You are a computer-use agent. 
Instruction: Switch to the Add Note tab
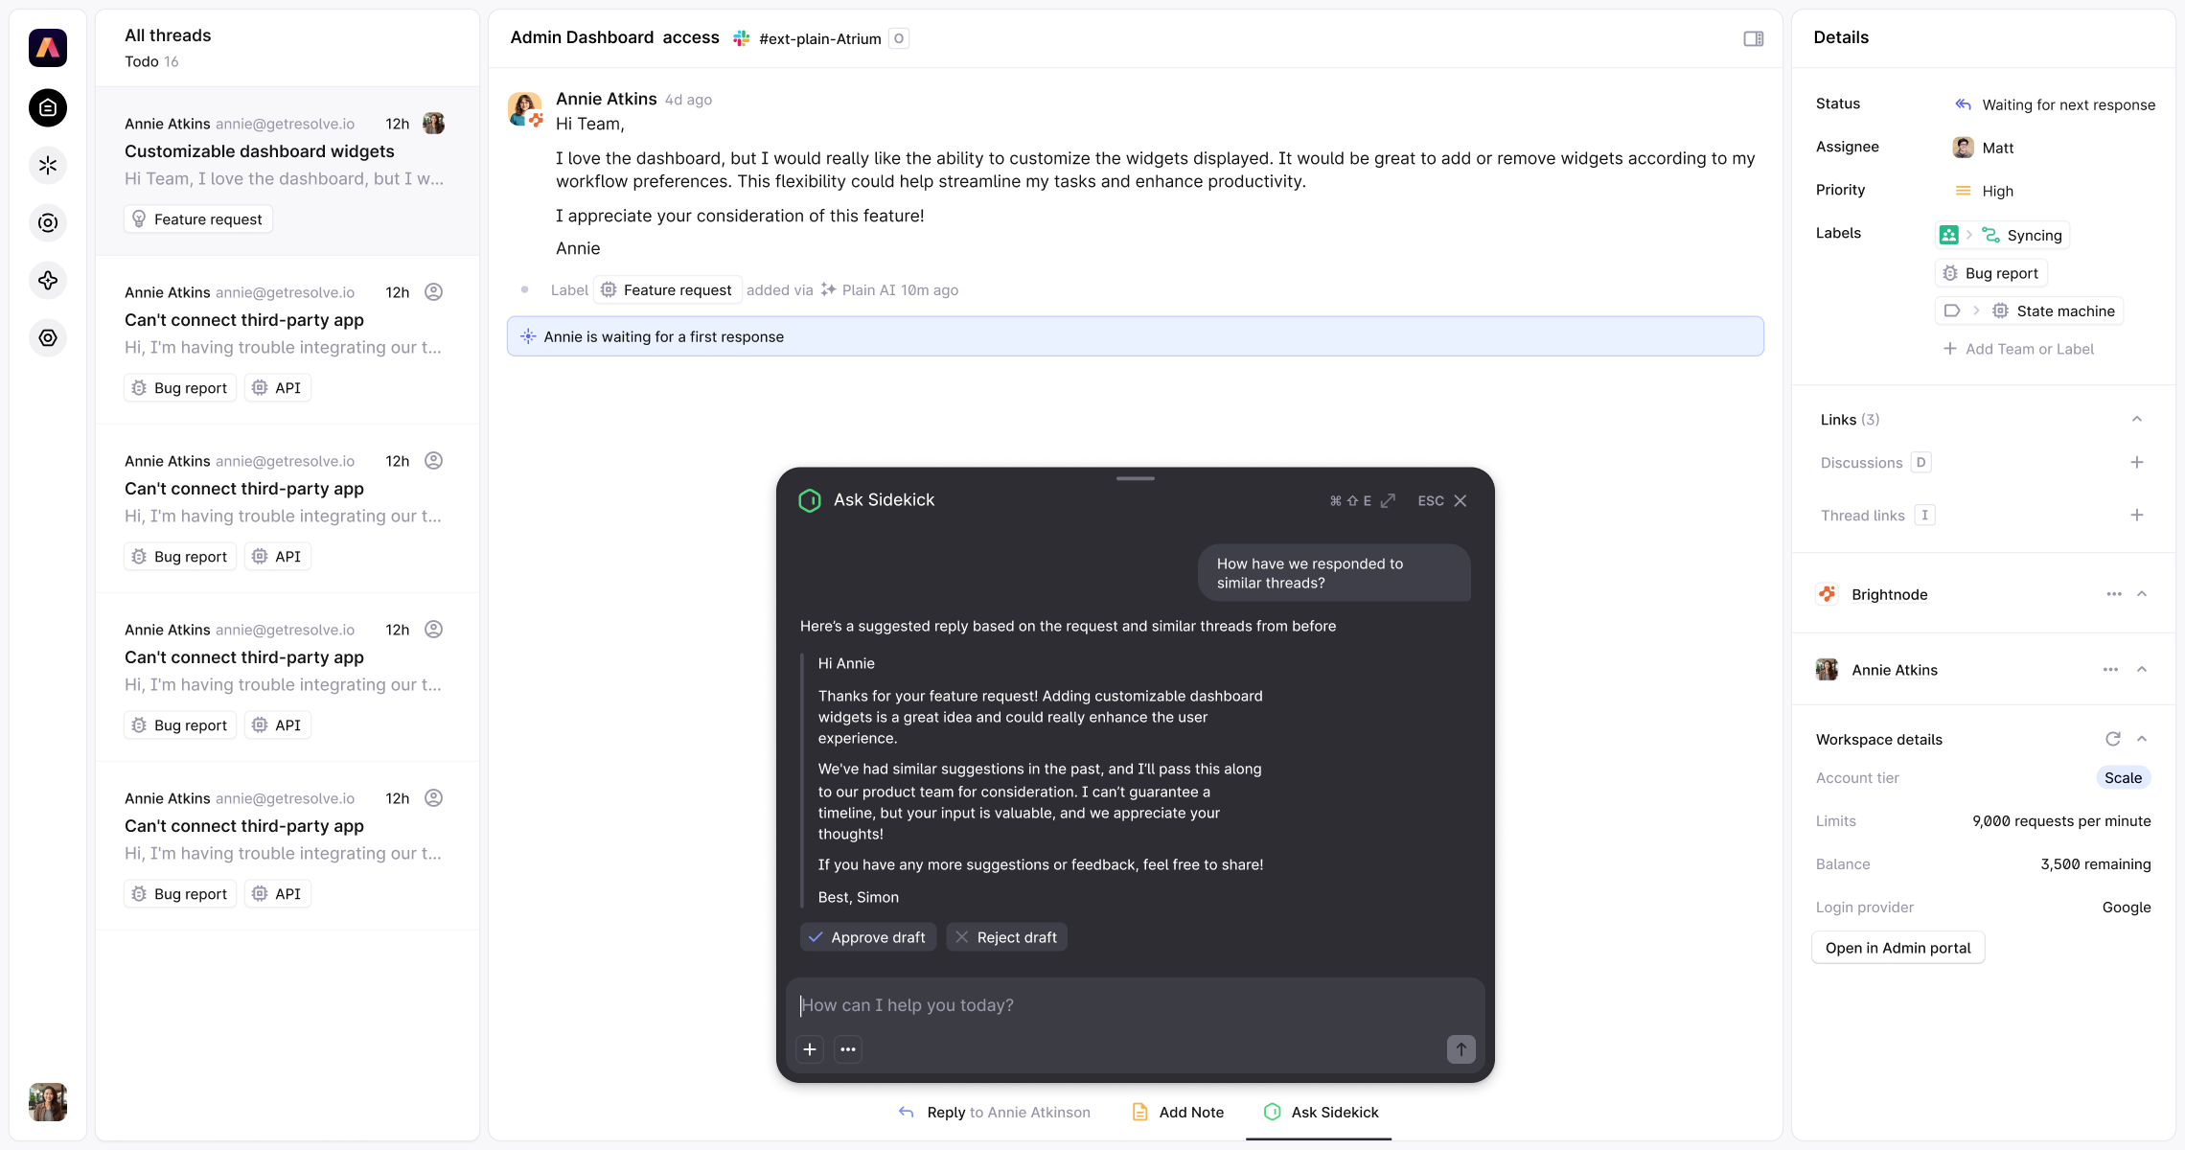click(1178, 1112)
